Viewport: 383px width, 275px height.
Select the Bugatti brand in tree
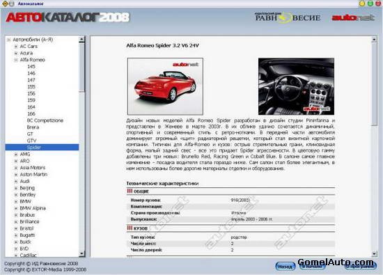click(x=27, y=235)
